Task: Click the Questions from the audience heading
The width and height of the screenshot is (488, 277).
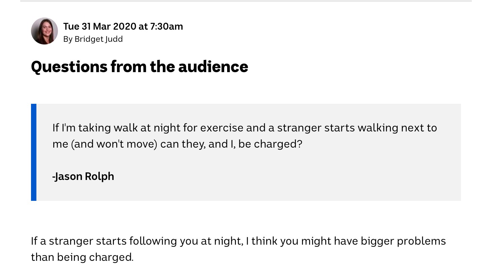Action: tap(140, 66)
